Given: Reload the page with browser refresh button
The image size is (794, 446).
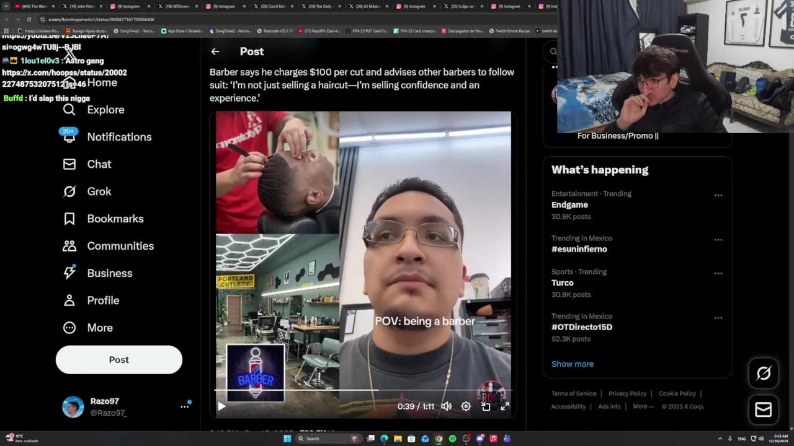Looking at the screenshot, I should click(29, 19).
